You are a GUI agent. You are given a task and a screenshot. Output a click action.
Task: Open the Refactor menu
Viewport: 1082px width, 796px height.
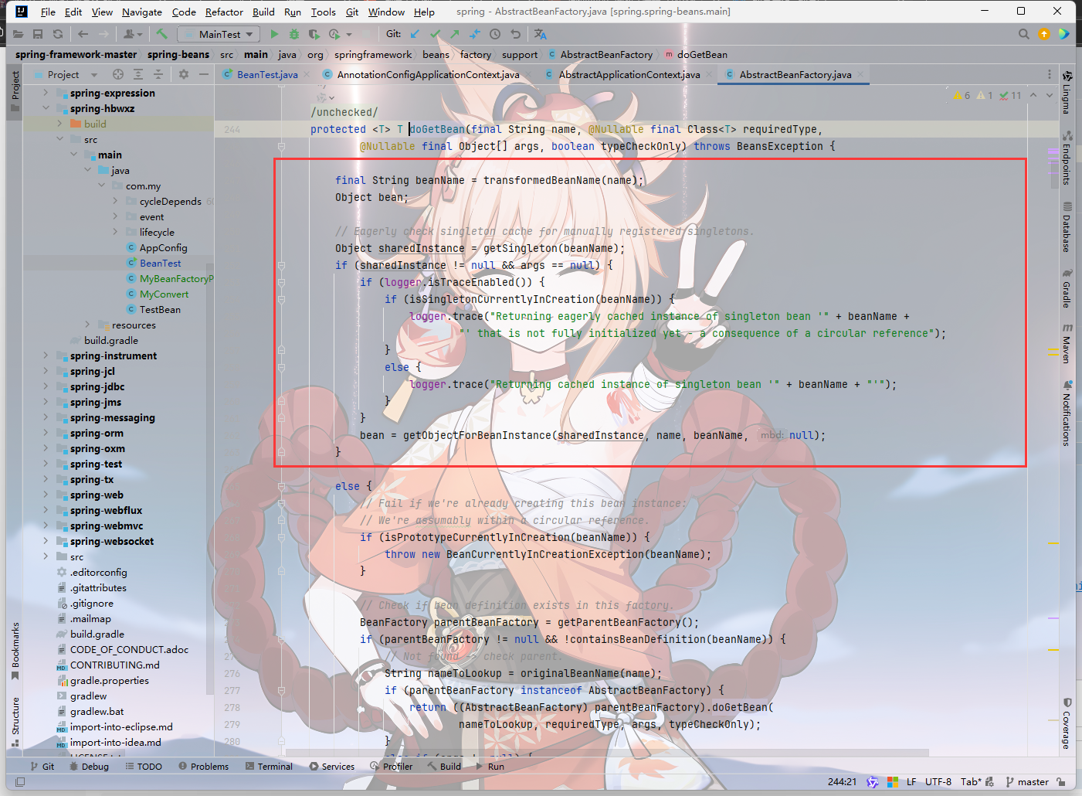tap(224, 12)
